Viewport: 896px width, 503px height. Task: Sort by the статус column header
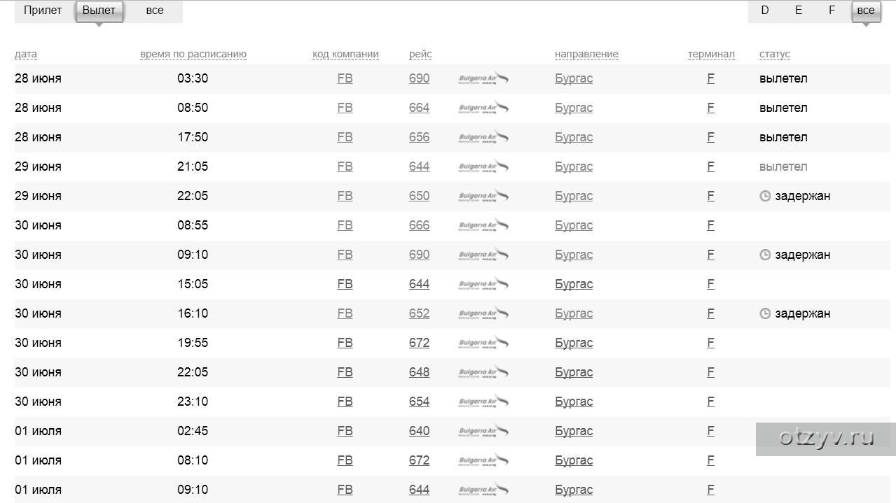(774, 55)
